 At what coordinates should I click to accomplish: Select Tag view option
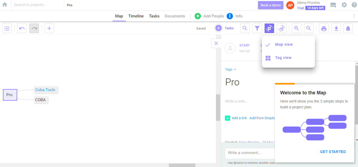(288, 58)
